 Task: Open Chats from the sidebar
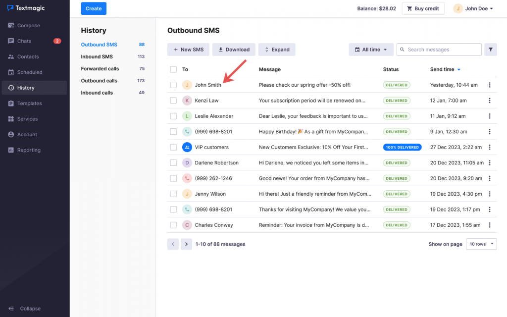[24, 41]
